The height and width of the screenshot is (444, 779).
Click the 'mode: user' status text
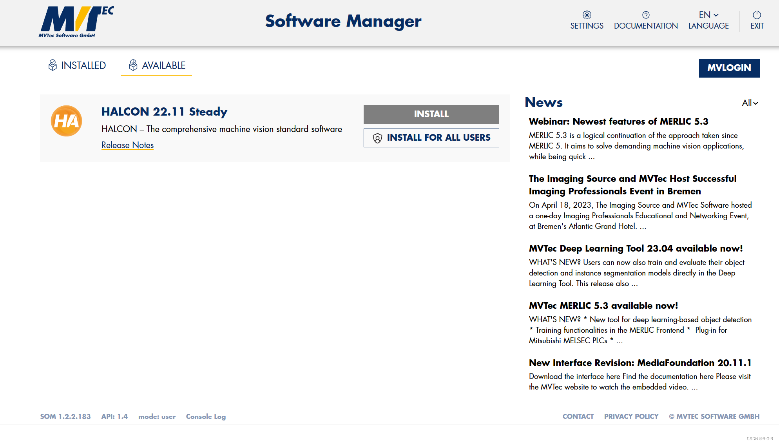click(157, 417)
